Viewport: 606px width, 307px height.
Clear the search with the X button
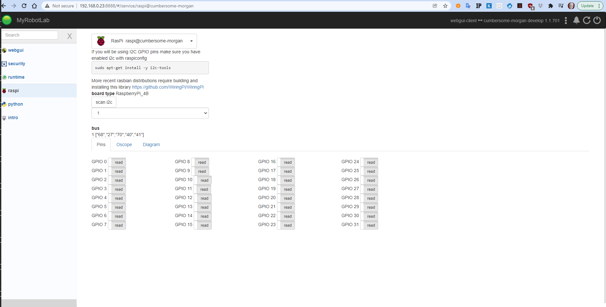click(x=69, y=36)
